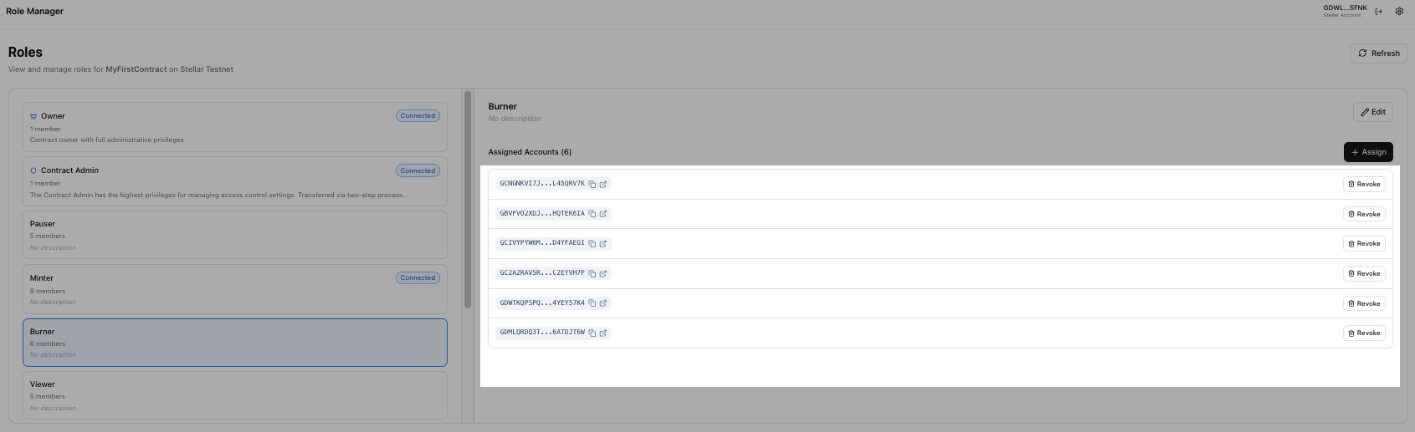
Task: Copy address GCIVYPYW6M...D4YFAEGI
Action: pyautogui.click(x=592, y=244)
